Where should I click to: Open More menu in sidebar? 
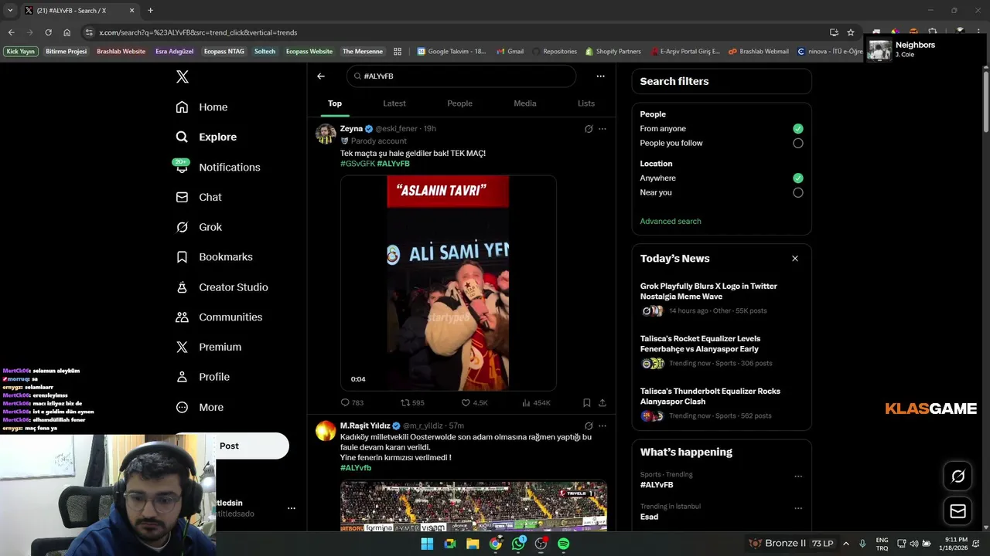tap(200, 407)
